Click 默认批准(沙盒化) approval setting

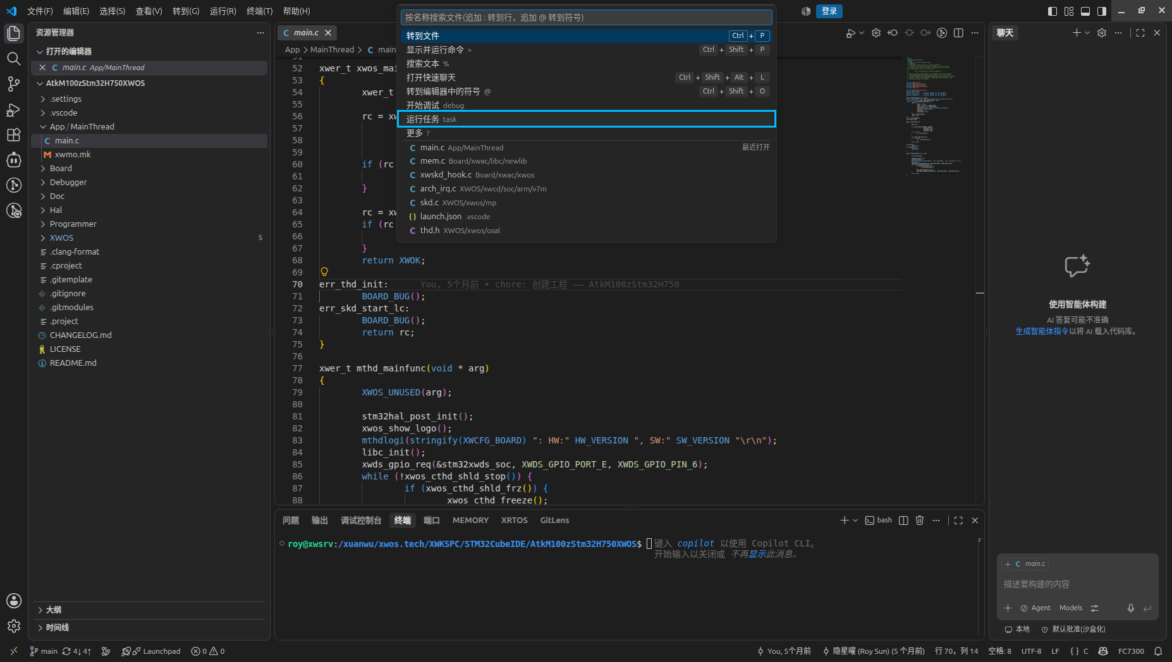[1073, 629]
